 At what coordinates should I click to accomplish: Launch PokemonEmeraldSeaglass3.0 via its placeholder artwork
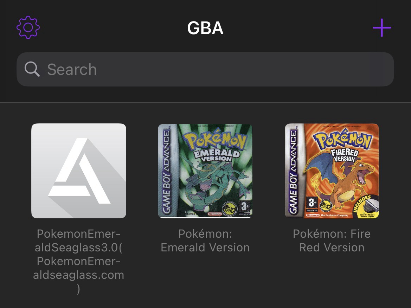pyautogui.click(x=79, y=171)
